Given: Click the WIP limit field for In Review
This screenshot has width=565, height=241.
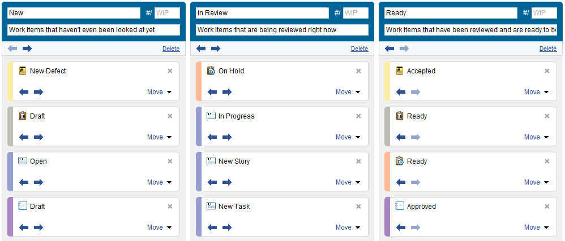Looking at the screenshot, I should tap(356, 13).
